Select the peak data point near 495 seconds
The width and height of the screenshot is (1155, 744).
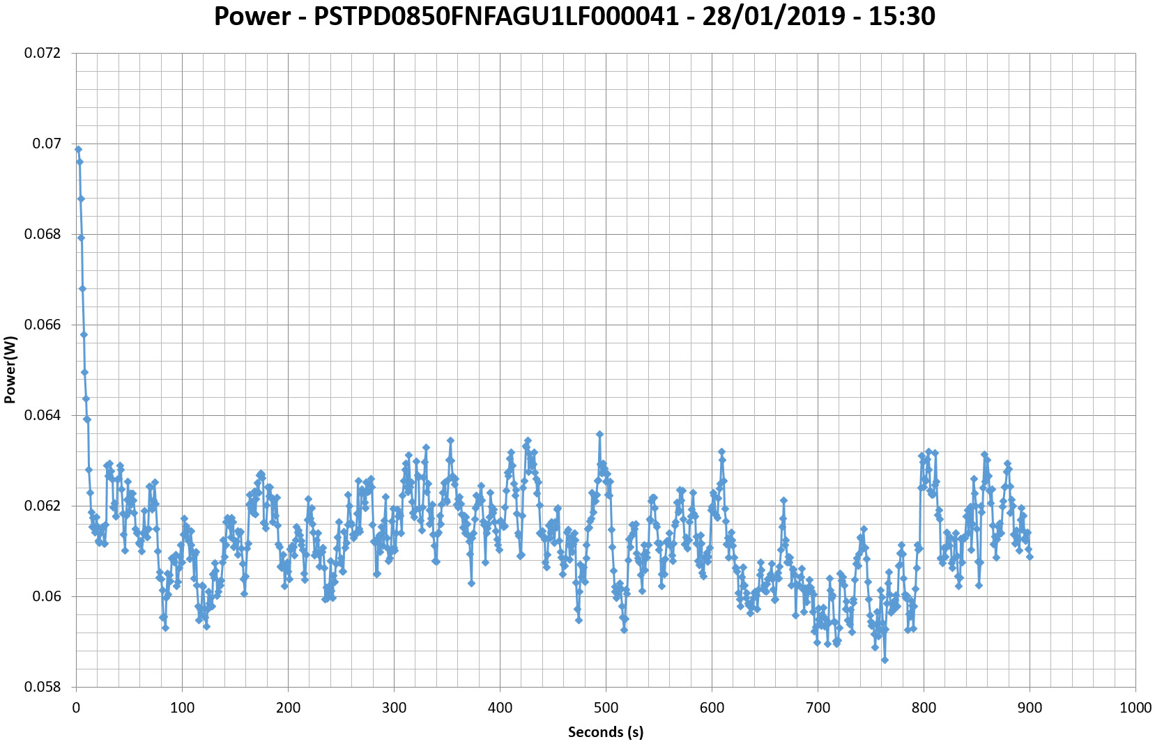pos(599,434)
